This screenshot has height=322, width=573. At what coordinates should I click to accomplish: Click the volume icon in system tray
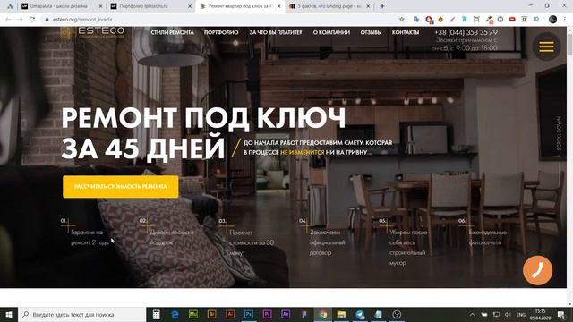[508, 314]
